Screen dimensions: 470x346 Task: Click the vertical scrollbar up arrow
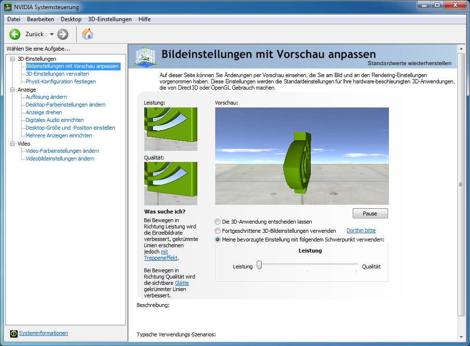pos(461,49)
